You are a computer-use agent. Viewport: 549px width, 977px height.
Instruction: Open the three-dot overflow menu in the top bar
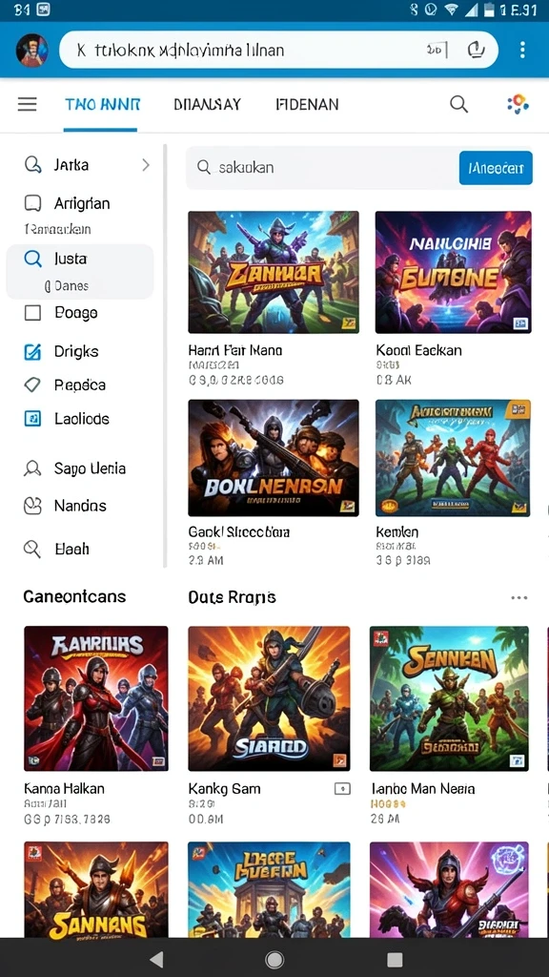(x=522, y=50)
